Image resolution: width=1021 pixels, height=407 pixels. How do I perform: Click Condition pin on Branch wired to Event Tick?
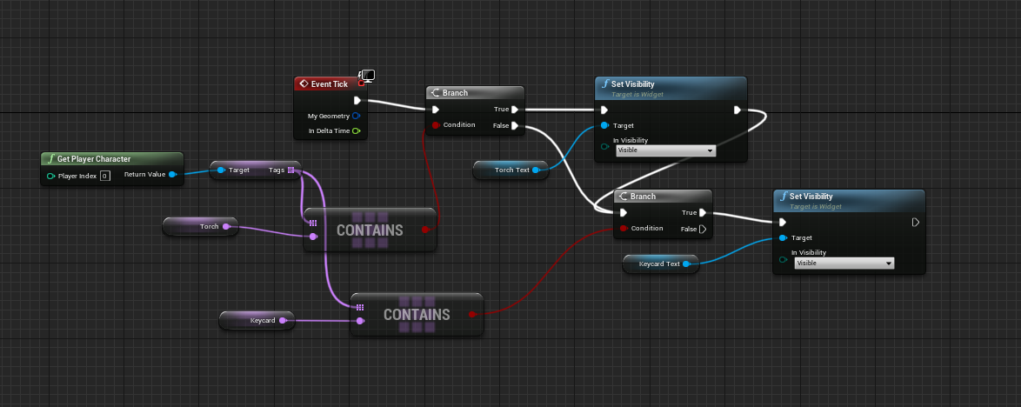pyautogui.click(x=435, y=125)
